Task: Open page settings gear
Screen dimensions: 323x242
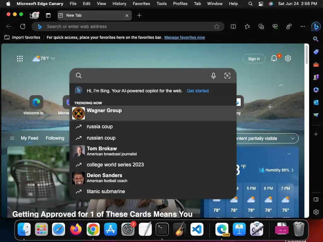Action: pyautogui.click(x=288, y=58)
